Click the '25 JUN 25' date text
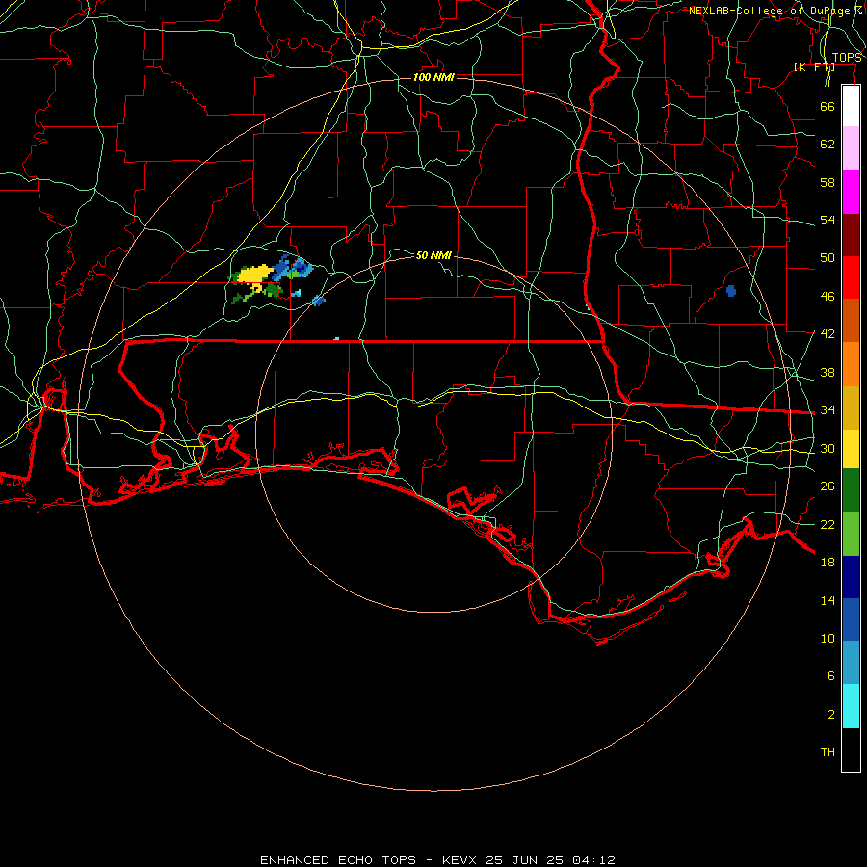The width and height of the screenshot is (867, 867). click(x=524, y=860)
